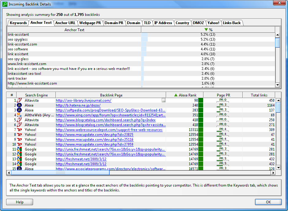Screen dimensions: 288x211
Task: Click the Google icon in row 12
Action: point(19,154)
